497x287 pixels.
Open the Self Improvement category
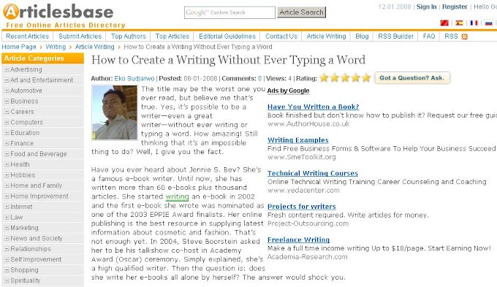pyautogui.click(x=36, y=259)
